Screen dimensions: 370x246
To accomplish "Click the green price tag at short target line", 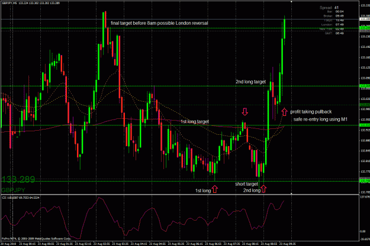I will (x=365, y=181).
